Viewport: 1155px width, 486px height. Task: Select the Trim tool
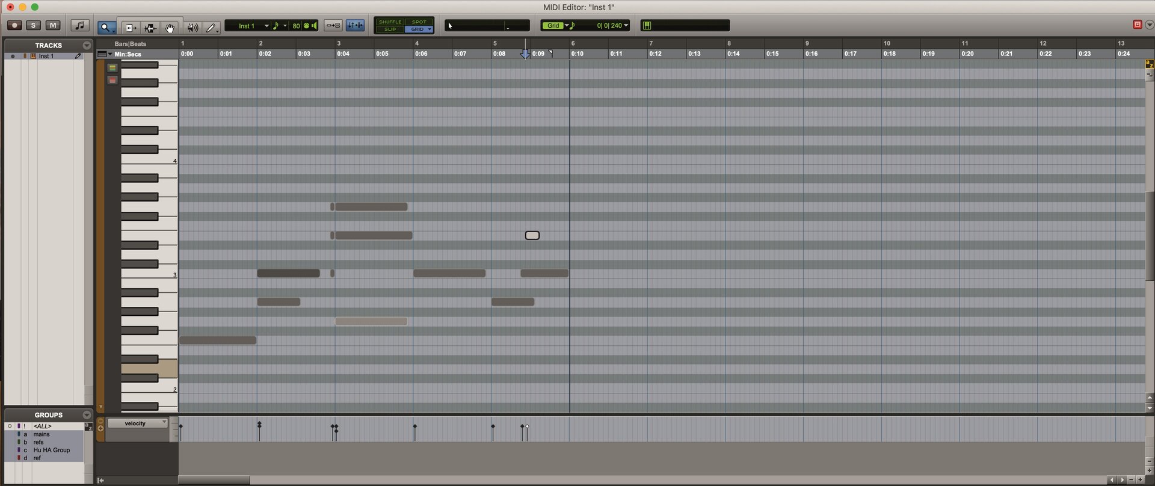pos(130,27)
